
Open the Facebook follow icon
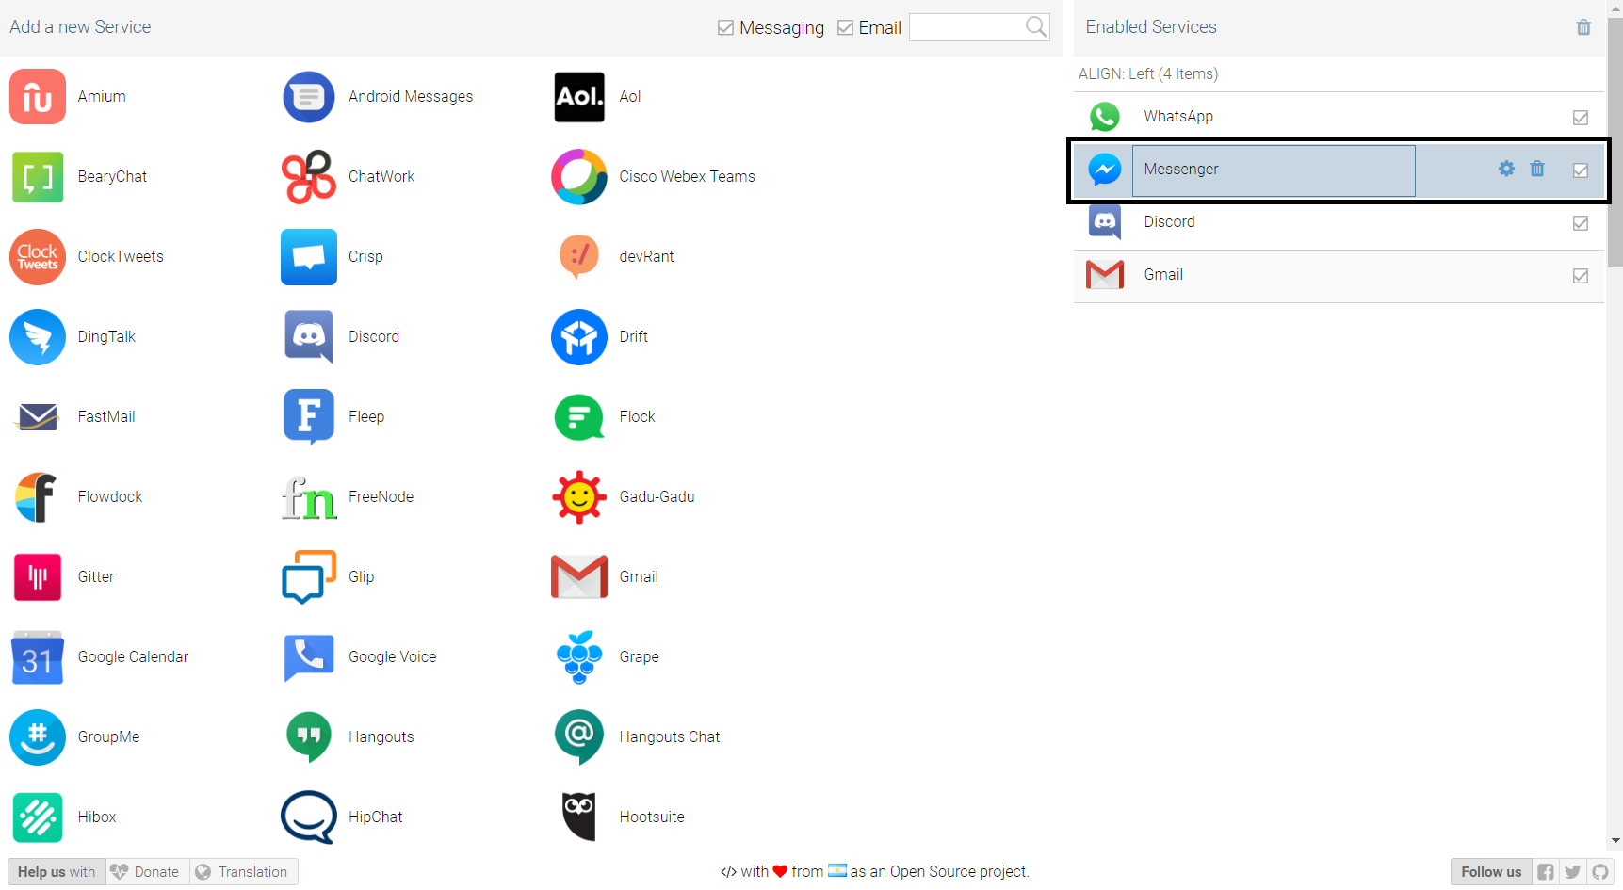1546,872
